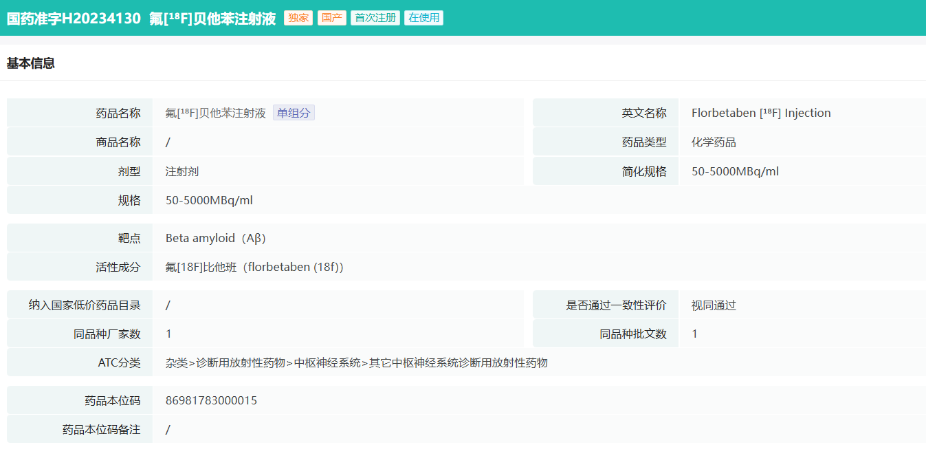The height and width of the screenshot is (456, 926).
Task: Click the drug code 86981783000015
Action: coord(211,400)
